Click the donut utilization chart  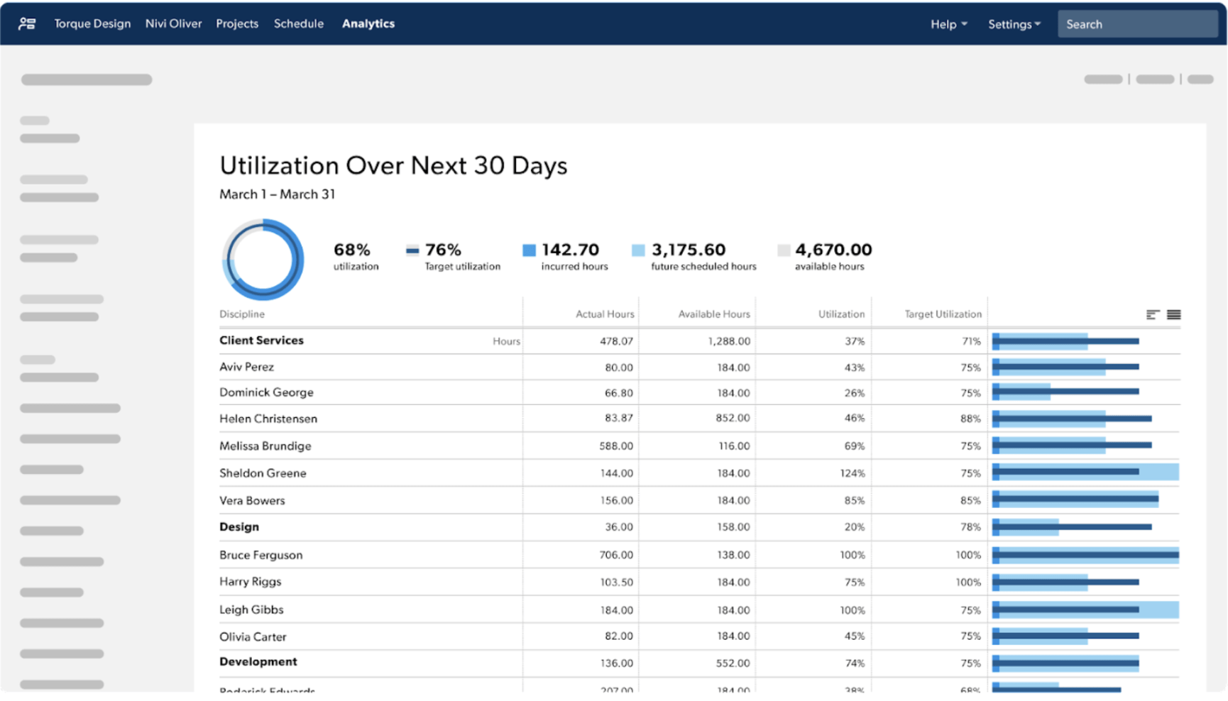pos(263,260)
